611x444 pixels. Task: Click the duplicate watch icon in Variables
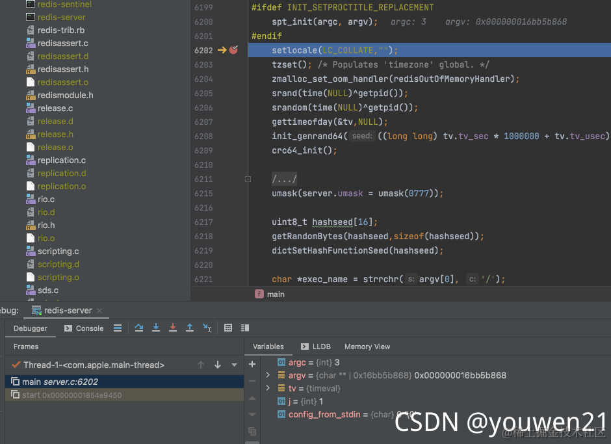(252, 431)
